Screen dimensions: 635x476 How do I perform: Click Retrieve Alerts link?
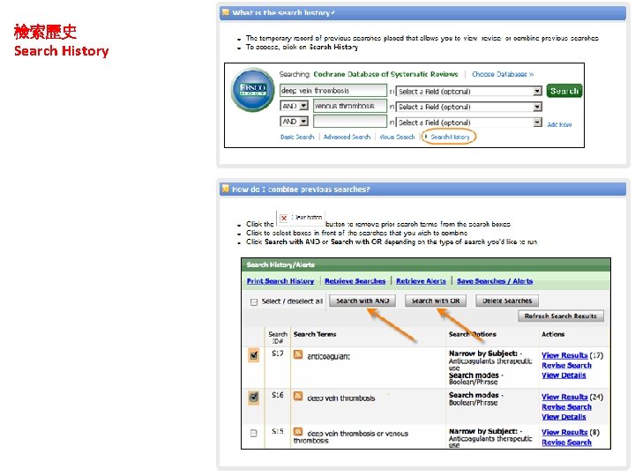click(x=421, y=281)
